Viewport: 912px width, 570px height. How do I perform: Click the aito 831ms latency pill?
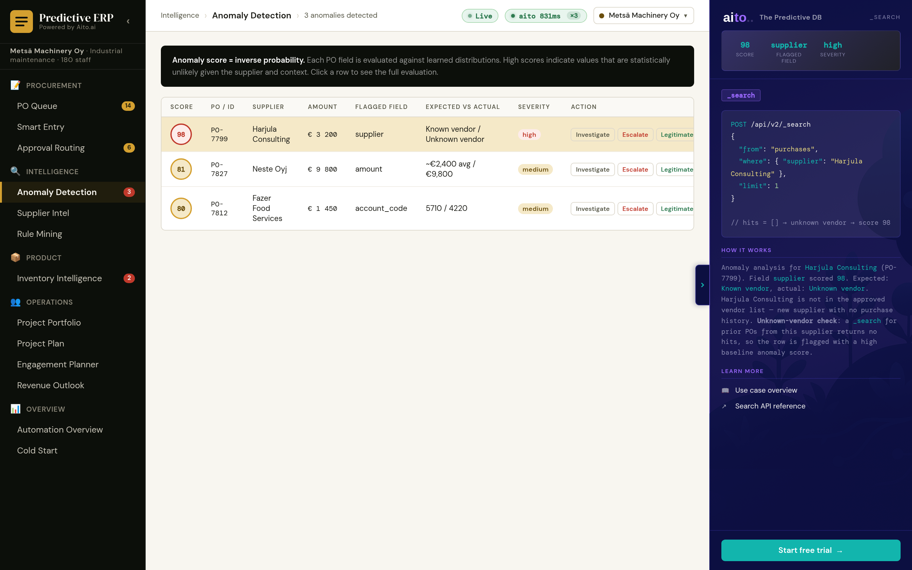[545, 16]
